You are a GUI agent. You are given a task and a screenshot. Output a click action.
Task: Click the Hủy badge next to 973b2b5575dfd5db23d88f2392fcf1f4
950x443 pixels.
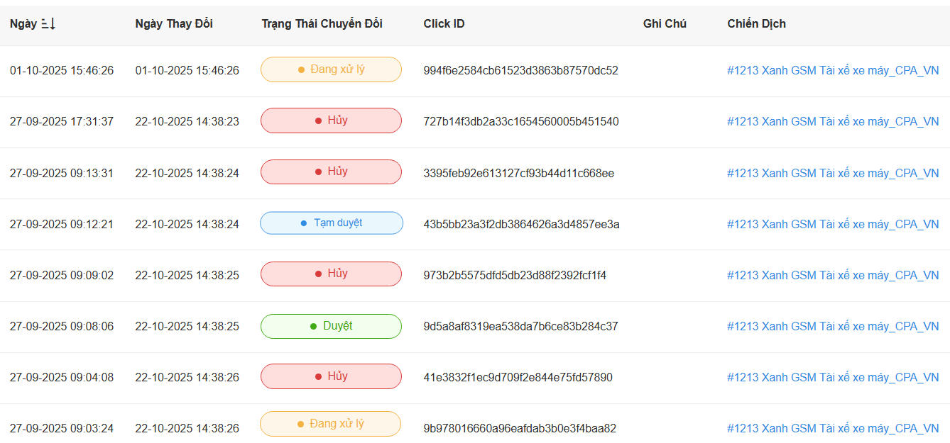click(331, 274)
